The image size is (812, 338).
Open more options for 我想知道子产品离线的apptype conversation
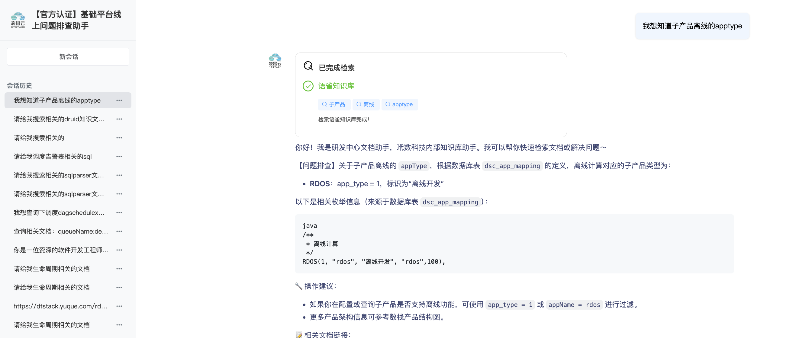click(119, 100)
